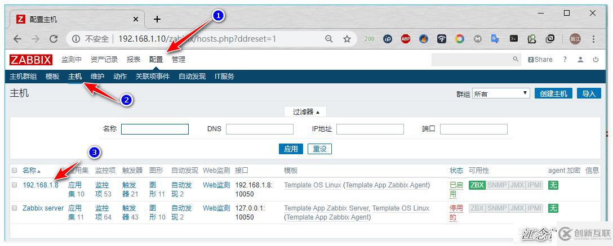Image resolution: width=613 pixels, height=246 pixels.
Task: Click the Zabbix search magnifier icon
Action: [516, 59]
